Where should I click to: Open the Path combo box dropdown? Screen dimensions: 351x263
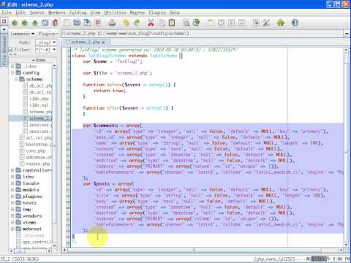54,42
